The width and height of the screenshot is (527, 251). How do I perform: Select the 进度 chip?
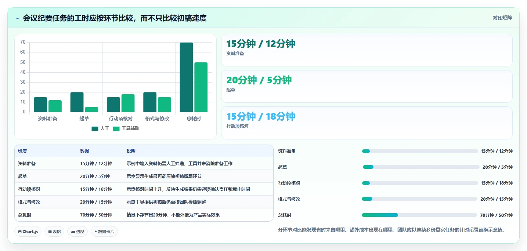click(x=77, y=232)
